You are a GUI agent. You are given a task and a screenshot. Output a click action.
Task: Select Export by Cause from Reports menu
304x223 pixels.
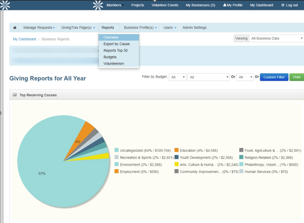pos(117,44)
